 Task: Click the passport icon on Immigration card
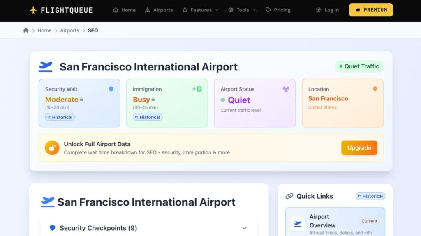(198, 88)
